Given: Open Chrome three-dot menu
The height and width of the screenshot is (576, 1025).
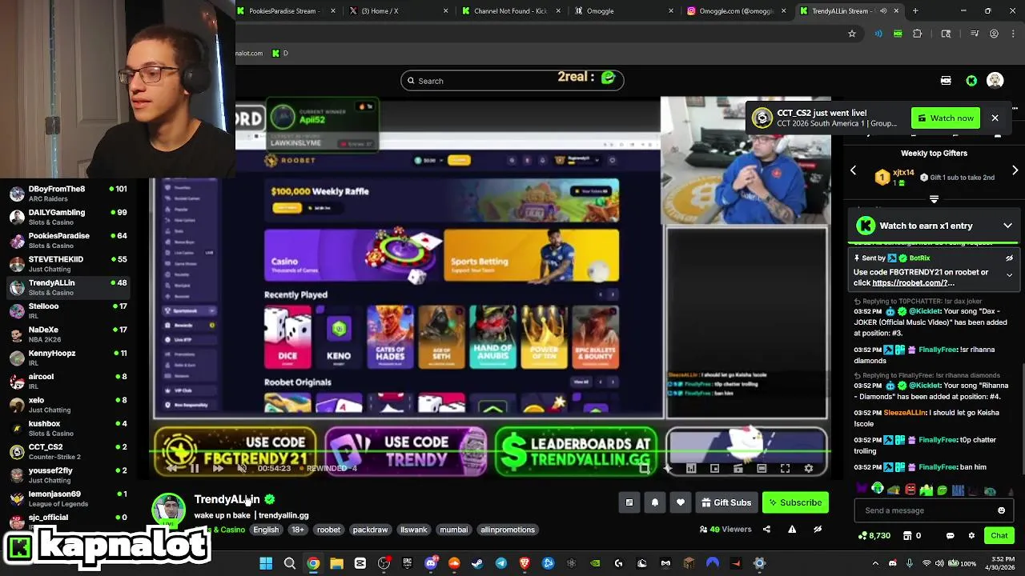Looking at the screenshot, I should tap(1013, 34).
